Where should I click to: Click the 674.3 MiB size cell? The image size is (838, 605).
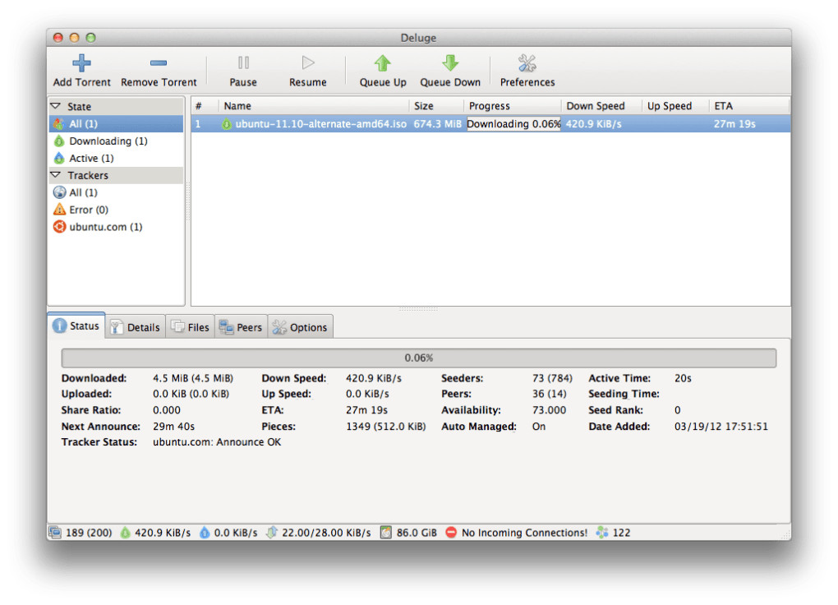coord(437,123)
